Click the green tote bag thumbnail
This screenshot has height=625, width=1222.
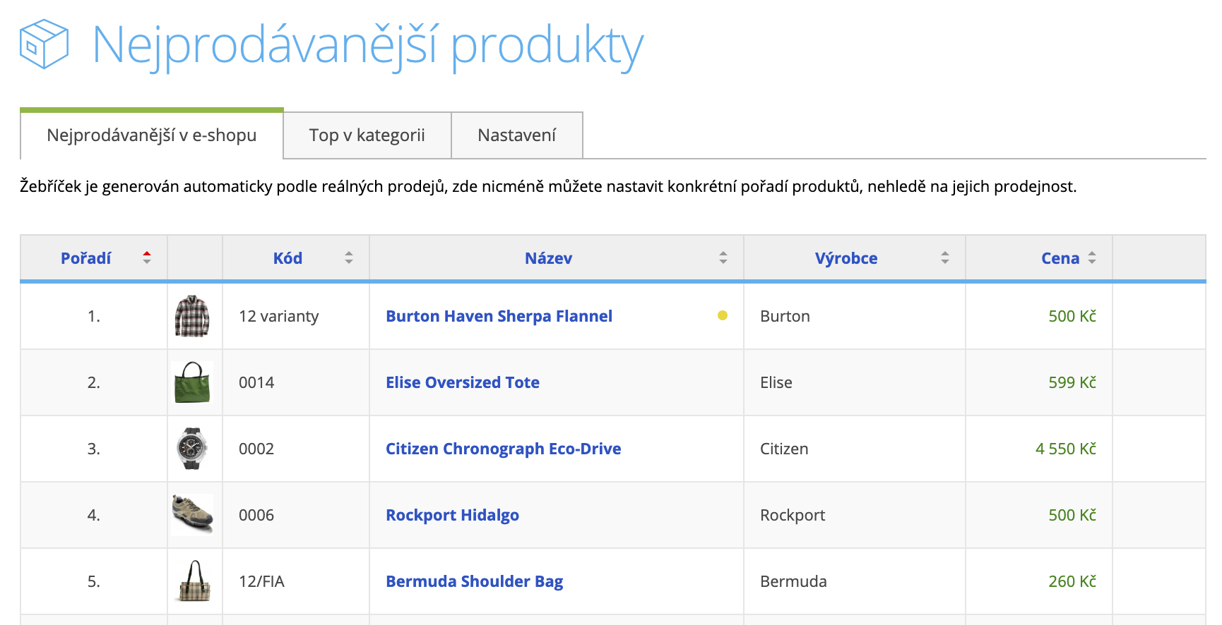[x=192, y=382]
